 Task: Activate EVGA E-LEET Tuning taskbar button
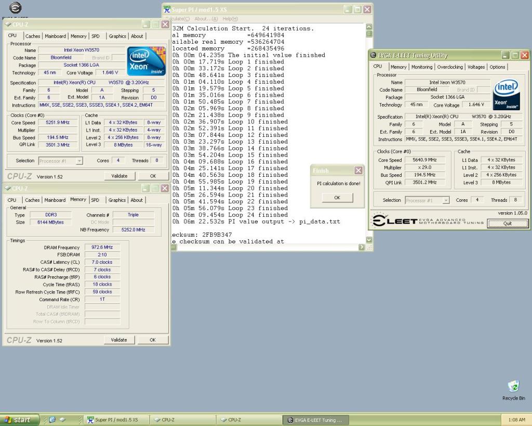click(x=315, y=420)
